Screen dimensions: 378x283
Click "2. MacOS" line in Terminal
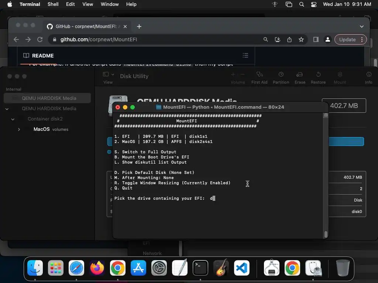(164, 142)
